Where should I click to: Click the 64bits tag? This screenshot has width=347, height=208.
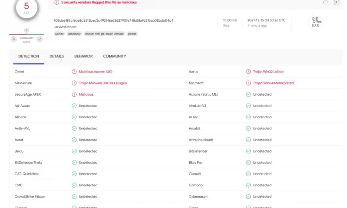(59, 34)
